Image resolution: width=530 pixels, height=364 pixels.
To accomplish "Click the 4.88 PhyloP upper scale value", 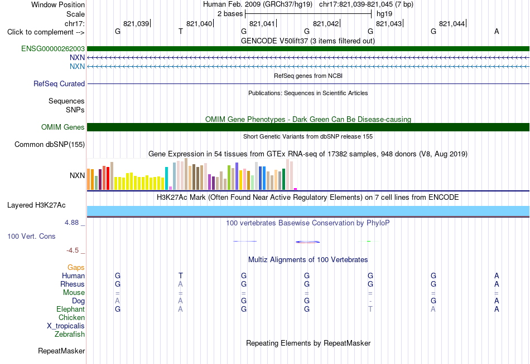I will point(71,223).
